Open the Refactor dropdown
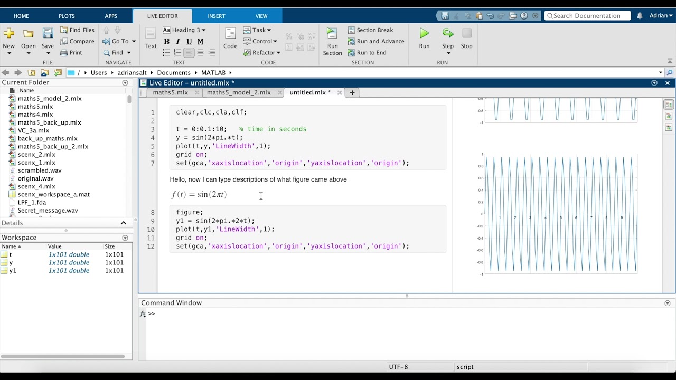The image size is (676, 380). pyautogui.click(x=262, y=53)
